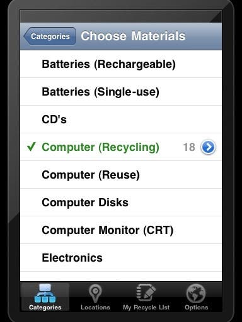Select Computer (Reuse) material
This screenshot has width=242, height=322.
[x=121, y=175]
